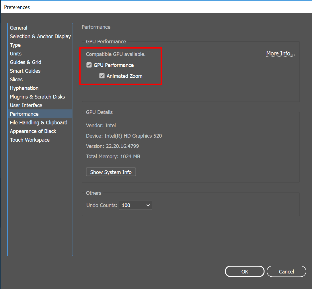The width and height of the screenshot is (312, 289).
Task: Switch to User Interface preferences
Action: (26, 105)
